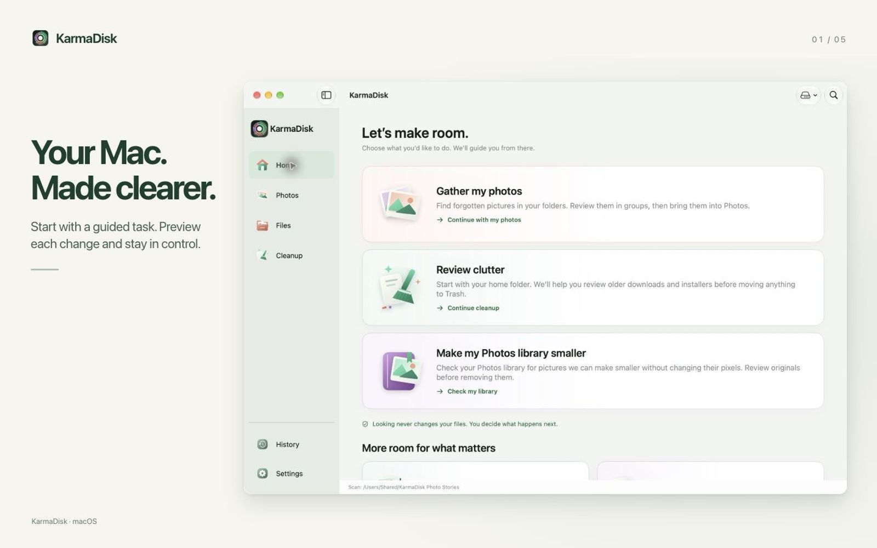The height and width of the screenshot is (548, 877).
Task: Click the More room for what matters heading
Action: point(429,448)
